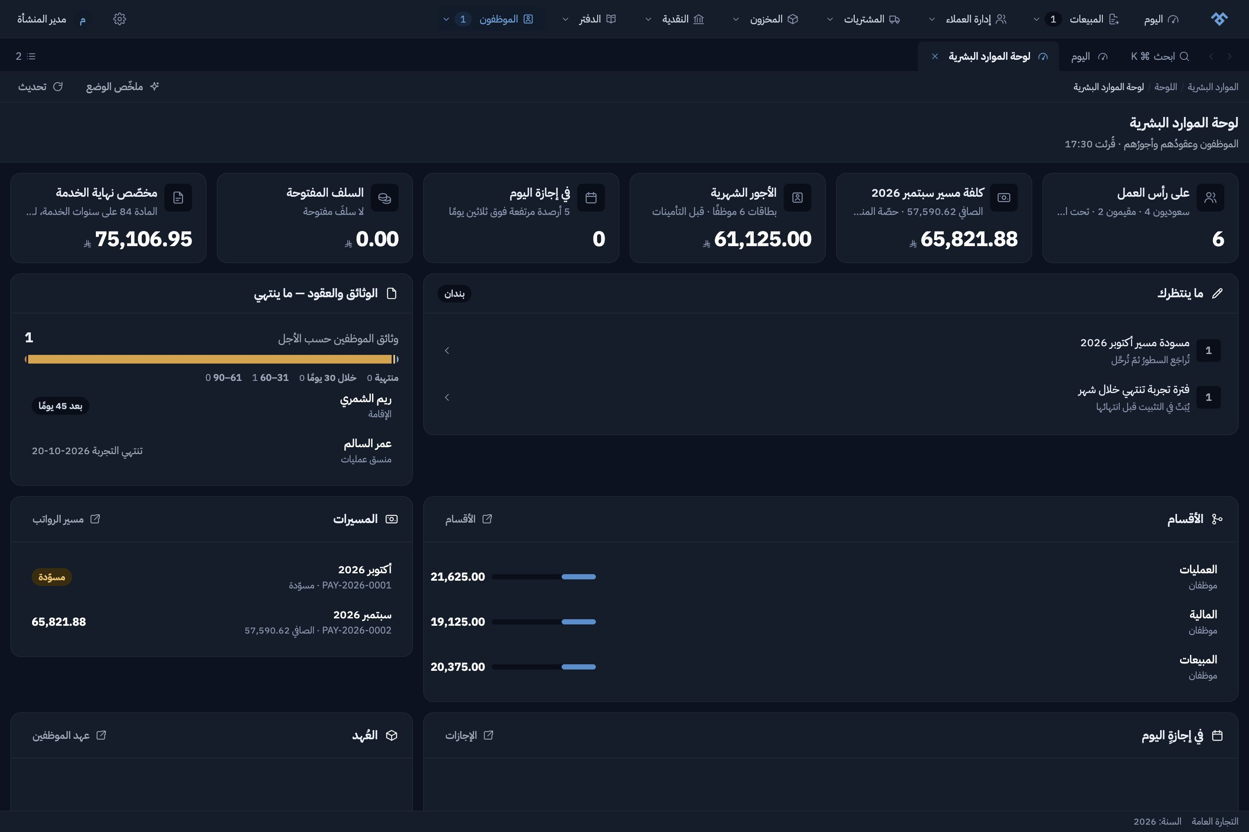This screenshot has height=832, width=1249.
Task: Expand the المخزون menu
Action: click(x=765, y=19)
